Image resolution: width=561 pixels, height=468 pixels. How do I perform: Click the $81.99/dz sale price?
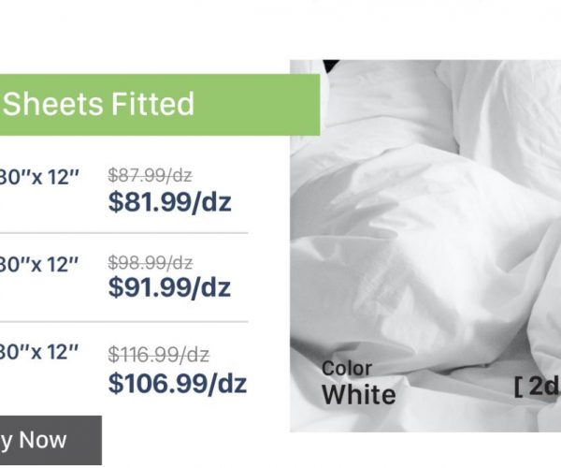coord(169,201)
